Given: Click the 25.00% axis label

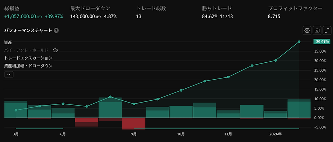Looking at the screenshot, I should [x=320, y=70].
